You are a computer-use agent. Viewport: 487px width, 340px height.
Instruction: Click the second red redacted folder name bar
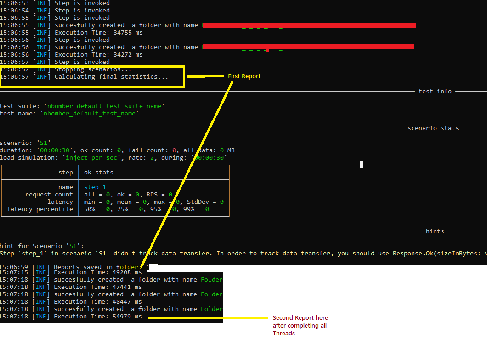point(308,47)
